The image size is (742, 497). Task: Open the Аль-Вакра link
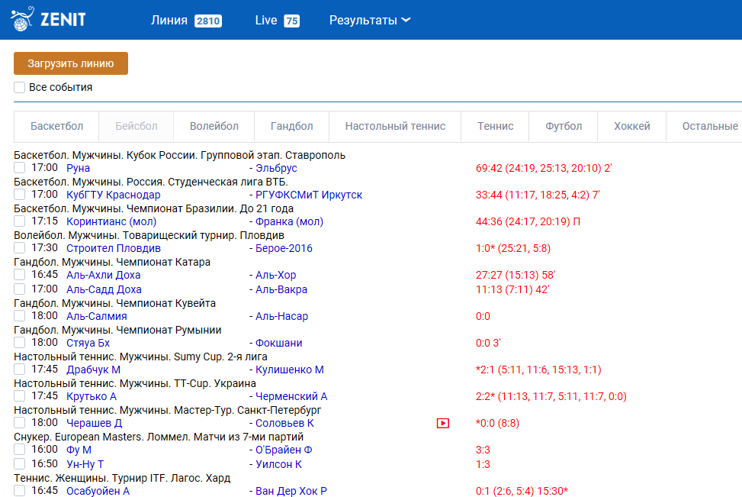tap(281, 289)
